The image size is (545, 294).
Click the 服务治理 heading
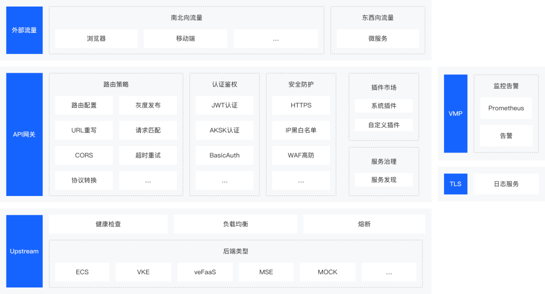[384, 162]
